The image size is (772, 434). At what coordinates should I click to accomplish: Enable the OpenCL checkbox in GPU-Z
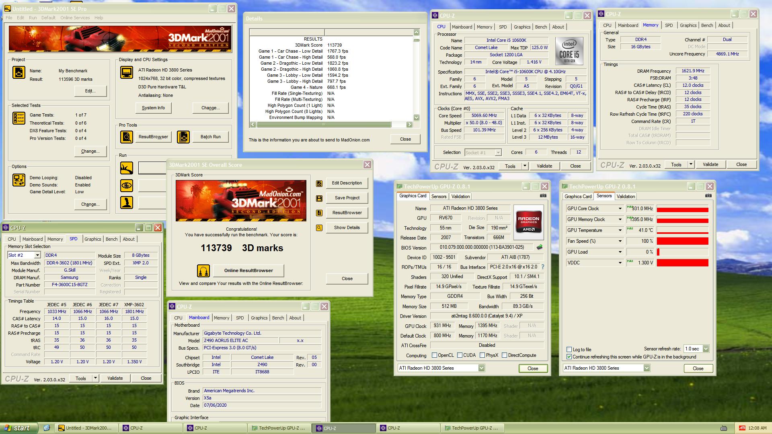pyautogui.click(x=434, y=355)
